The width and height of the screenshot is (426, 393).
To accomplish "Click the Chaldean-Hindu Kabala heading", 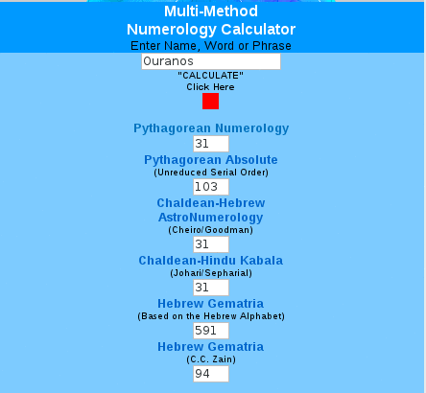I will [211, 261].
